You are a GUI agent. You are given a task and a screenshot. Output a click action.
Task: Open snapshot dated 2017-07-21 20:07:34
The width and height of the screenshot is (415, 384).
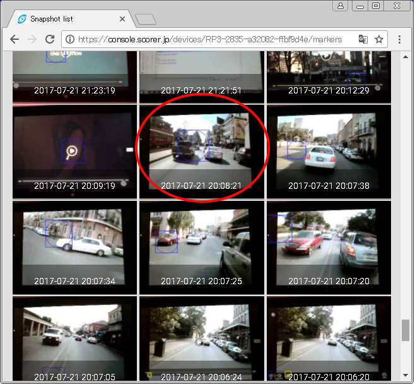click(x=74, y=248)
